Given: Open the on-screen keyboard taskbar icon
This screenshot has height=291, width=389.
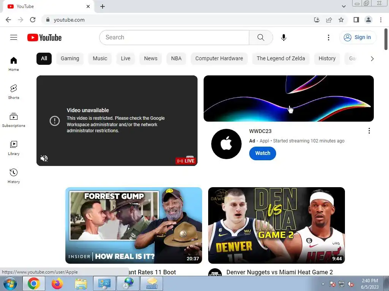Looking at the screenshot, I should coord(152,283).
